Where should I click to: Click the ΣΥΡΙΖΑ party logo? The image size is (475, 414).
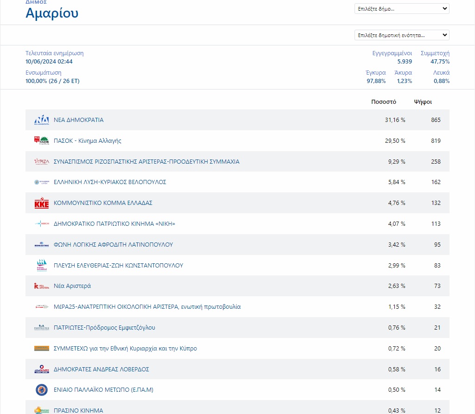click(42, 161)
